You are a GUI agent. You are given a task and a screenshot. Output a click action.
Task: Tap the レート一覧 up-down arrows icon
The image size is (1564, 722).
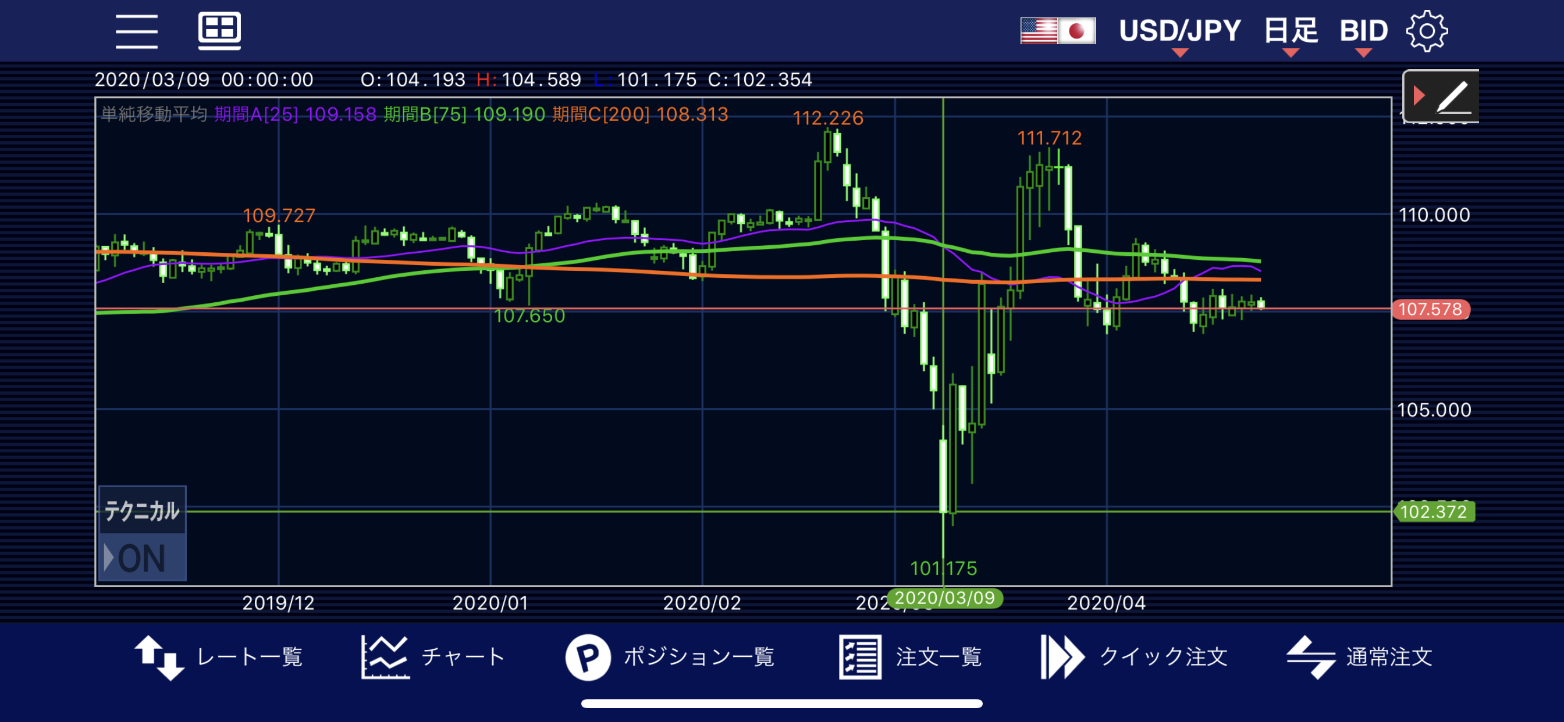[159, 657]
